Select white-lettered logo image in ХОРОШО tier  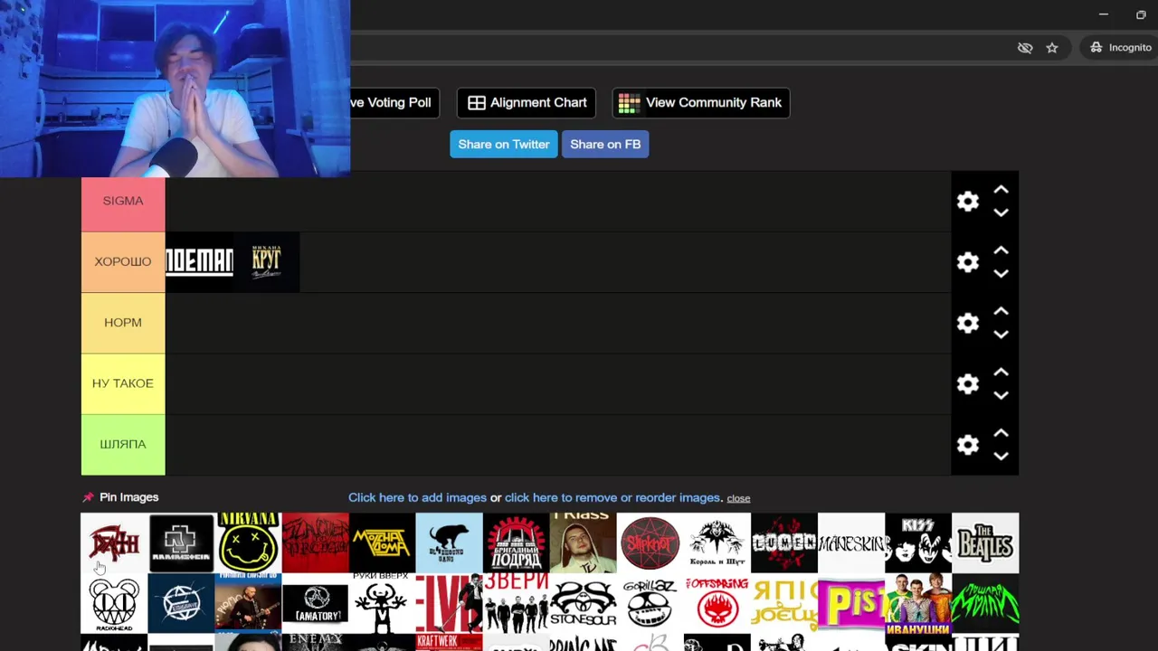click(199, 262)
